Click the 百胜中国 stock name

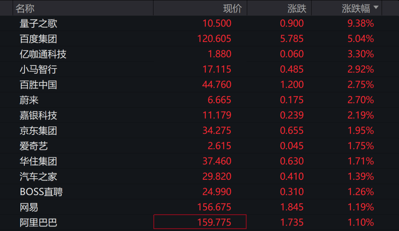click(x=38, y=85)
